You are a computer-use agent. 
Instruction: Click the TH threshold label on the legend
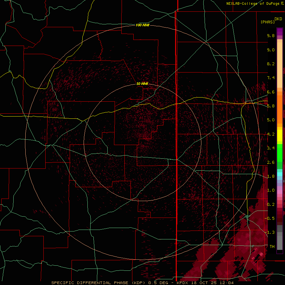click(272, 247)
